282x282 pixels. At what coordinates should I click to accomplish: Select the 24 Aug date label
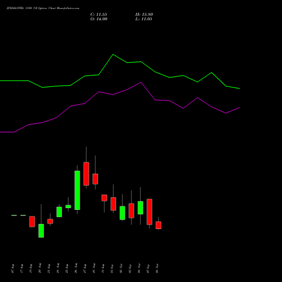pos(58,268)
